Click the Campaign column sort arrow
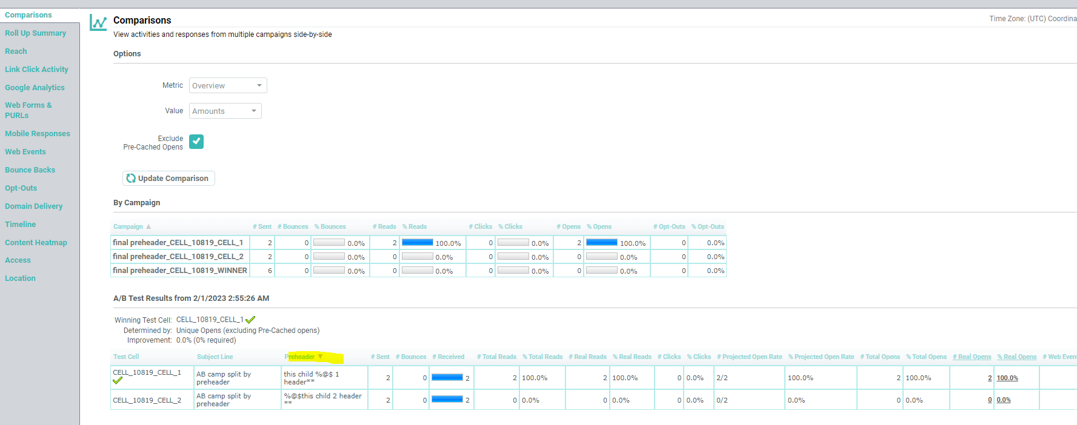The height and width of the screenshot is (425, 1077). 148,227
